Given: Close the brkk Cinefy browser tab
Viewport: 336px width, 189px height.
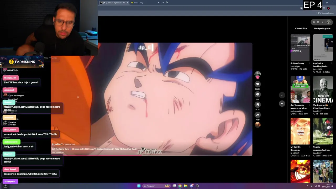Looking at the screenshot, I should click(x=159, y=3).
